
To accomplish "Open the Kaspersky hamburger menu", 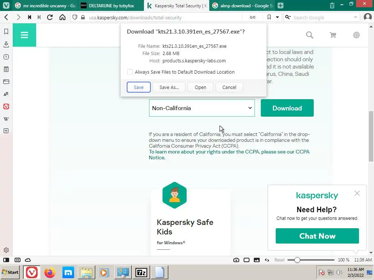I will [x=24, y=35].
